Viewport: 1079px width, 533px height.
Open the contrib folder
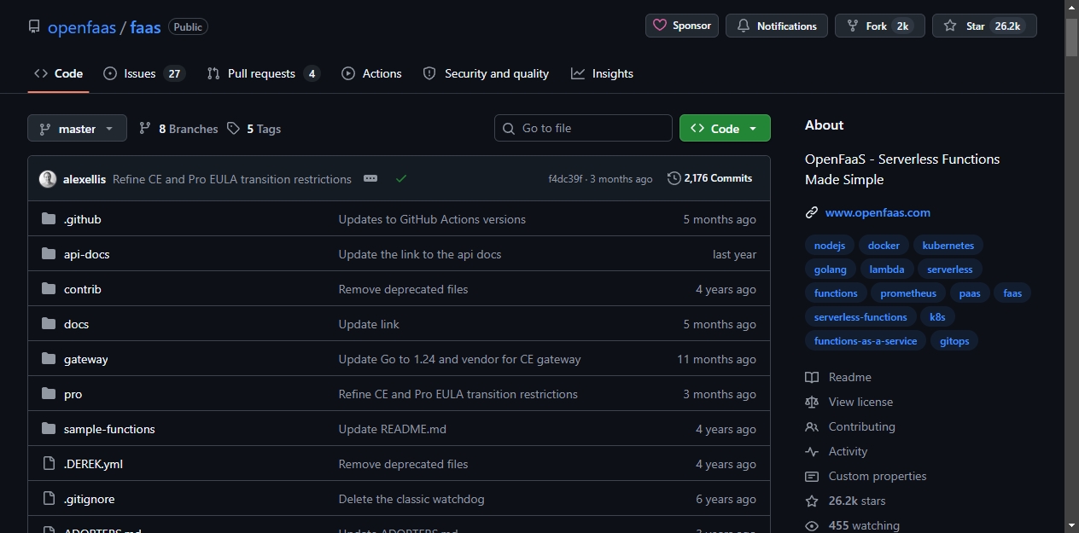tap(82, 289)
